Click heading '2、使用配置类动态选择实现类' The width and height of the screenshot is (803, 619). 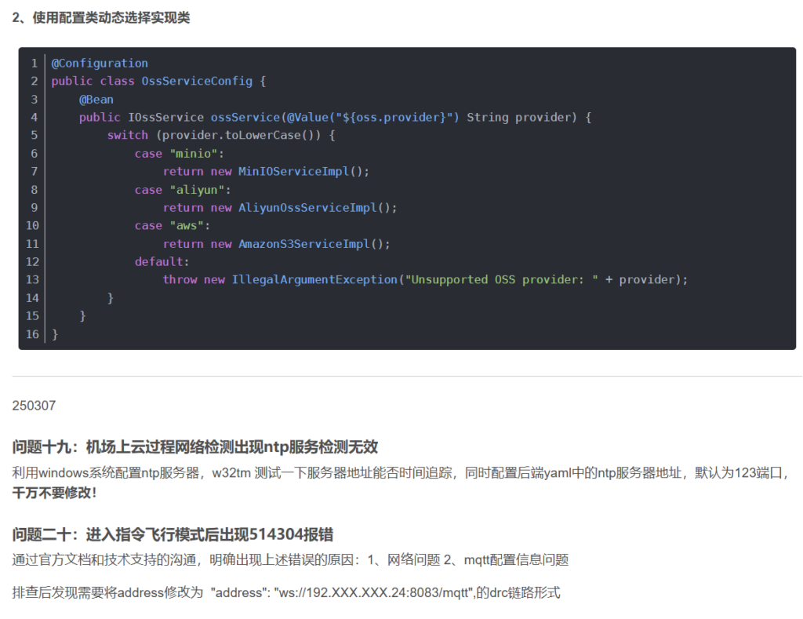tap(101, 18)
